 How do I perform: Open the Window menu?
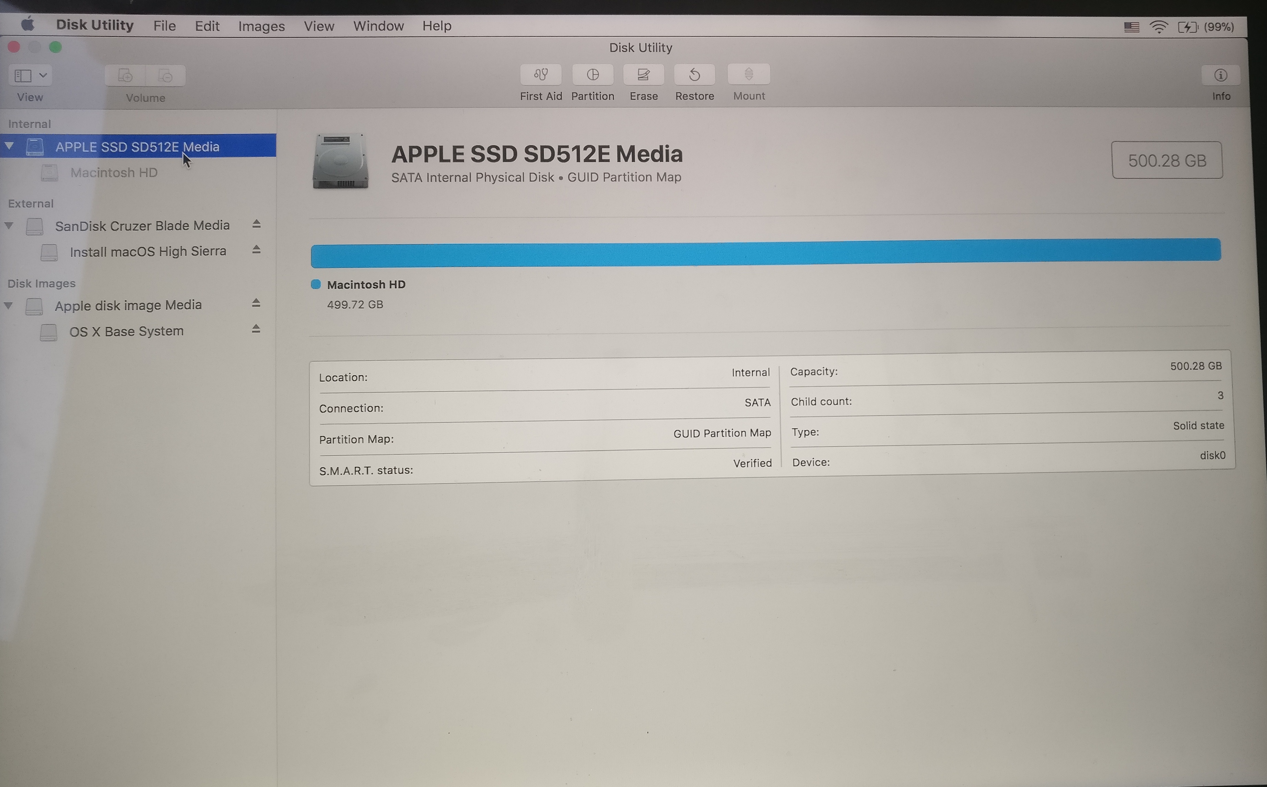point(378,26)
